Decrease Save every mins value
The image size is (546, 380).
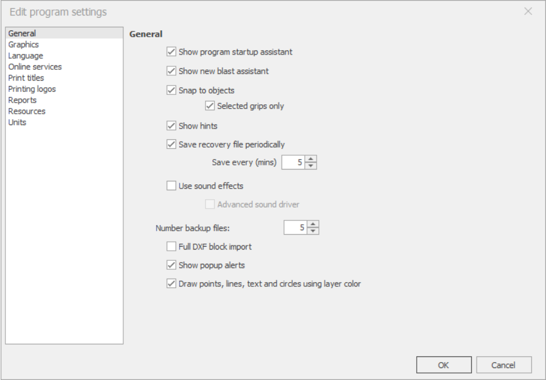[311, 166]
